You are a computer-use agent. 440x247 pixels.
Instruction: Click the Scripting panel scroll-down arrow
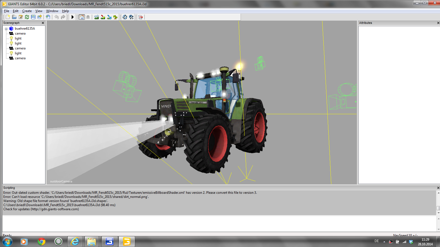pyautogui.click(x=438, y=213)
